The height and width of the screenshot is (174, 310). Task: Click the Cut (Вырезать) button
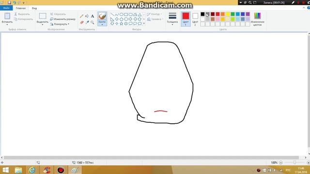click(x=22, y=14)
